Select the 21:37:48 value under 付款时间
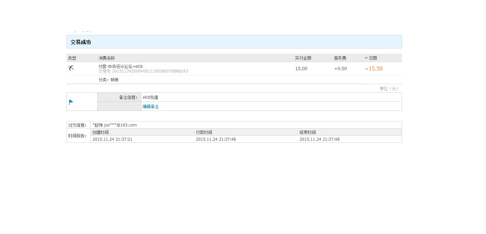The width and height of the screenshot is (486, 234). click(227, 139)
